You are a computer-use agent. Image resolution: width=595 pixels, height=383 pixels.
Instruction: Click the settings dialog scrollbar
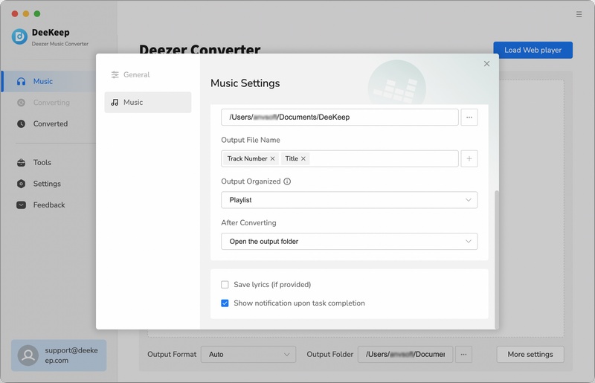[x=497, y=260]
